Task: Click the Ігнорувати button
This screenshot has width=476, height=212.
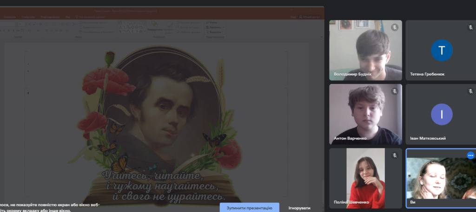Action: point(299,208)
